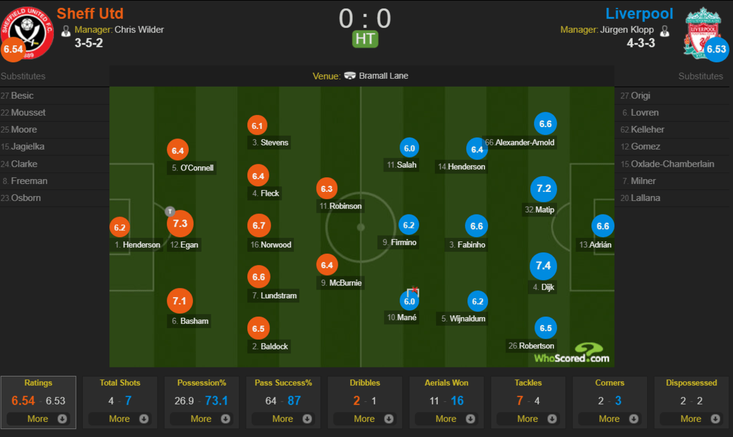Click the WhoScored.com logo
This screenshot has width=733, height=437.
(571, 353)
